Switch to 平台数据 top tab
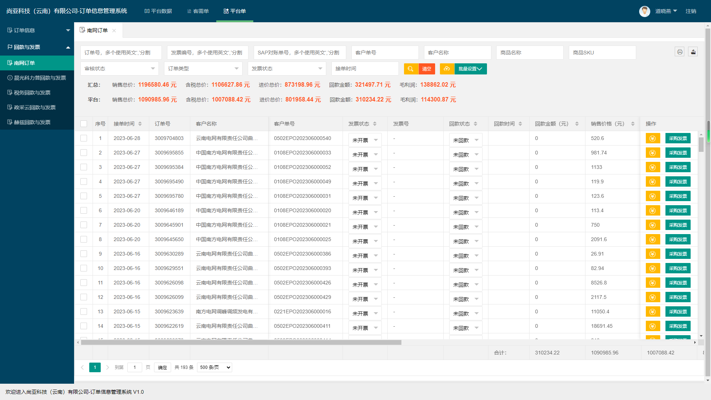 (x=158, y=11)
